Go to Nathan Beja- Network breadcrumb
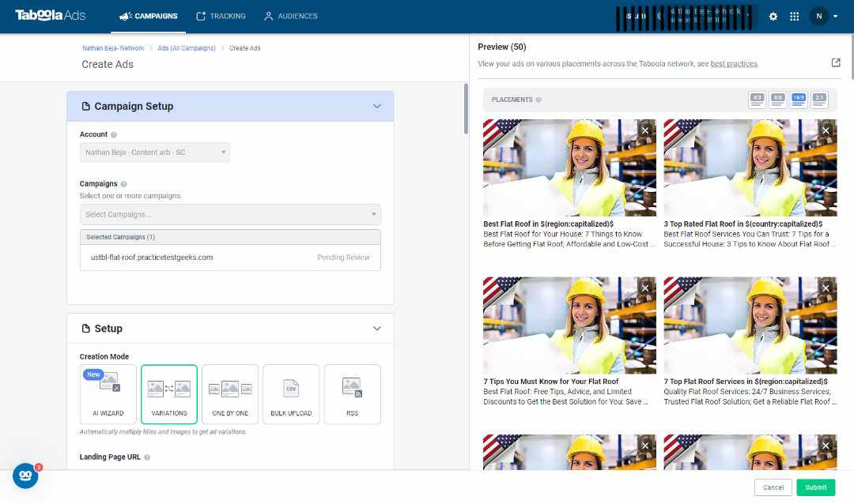 tap(113, 48)
